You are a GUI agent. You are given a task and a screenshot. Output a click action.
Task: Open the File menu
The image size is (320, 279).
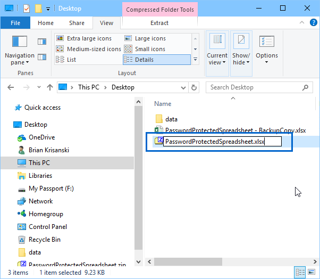[x=15, y=23]
